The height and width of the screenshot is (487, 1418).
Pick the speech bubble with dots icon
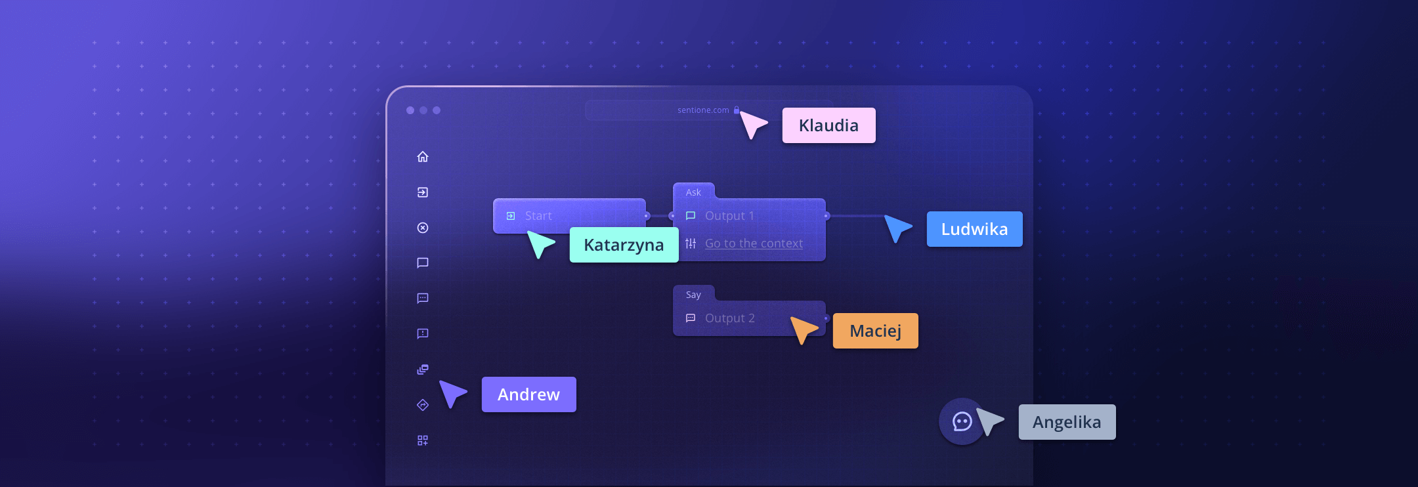[x=423, y=298]
